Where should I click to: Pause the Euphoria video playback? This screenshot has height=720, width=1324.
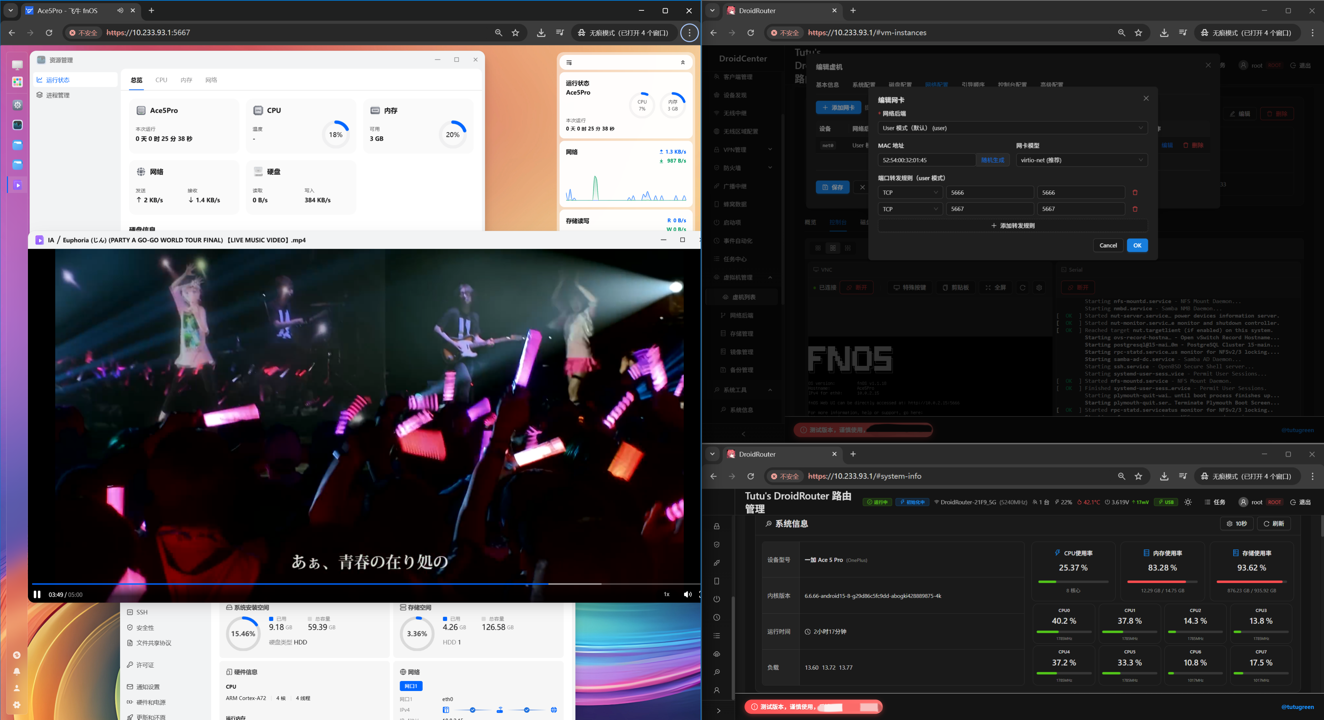37,594
